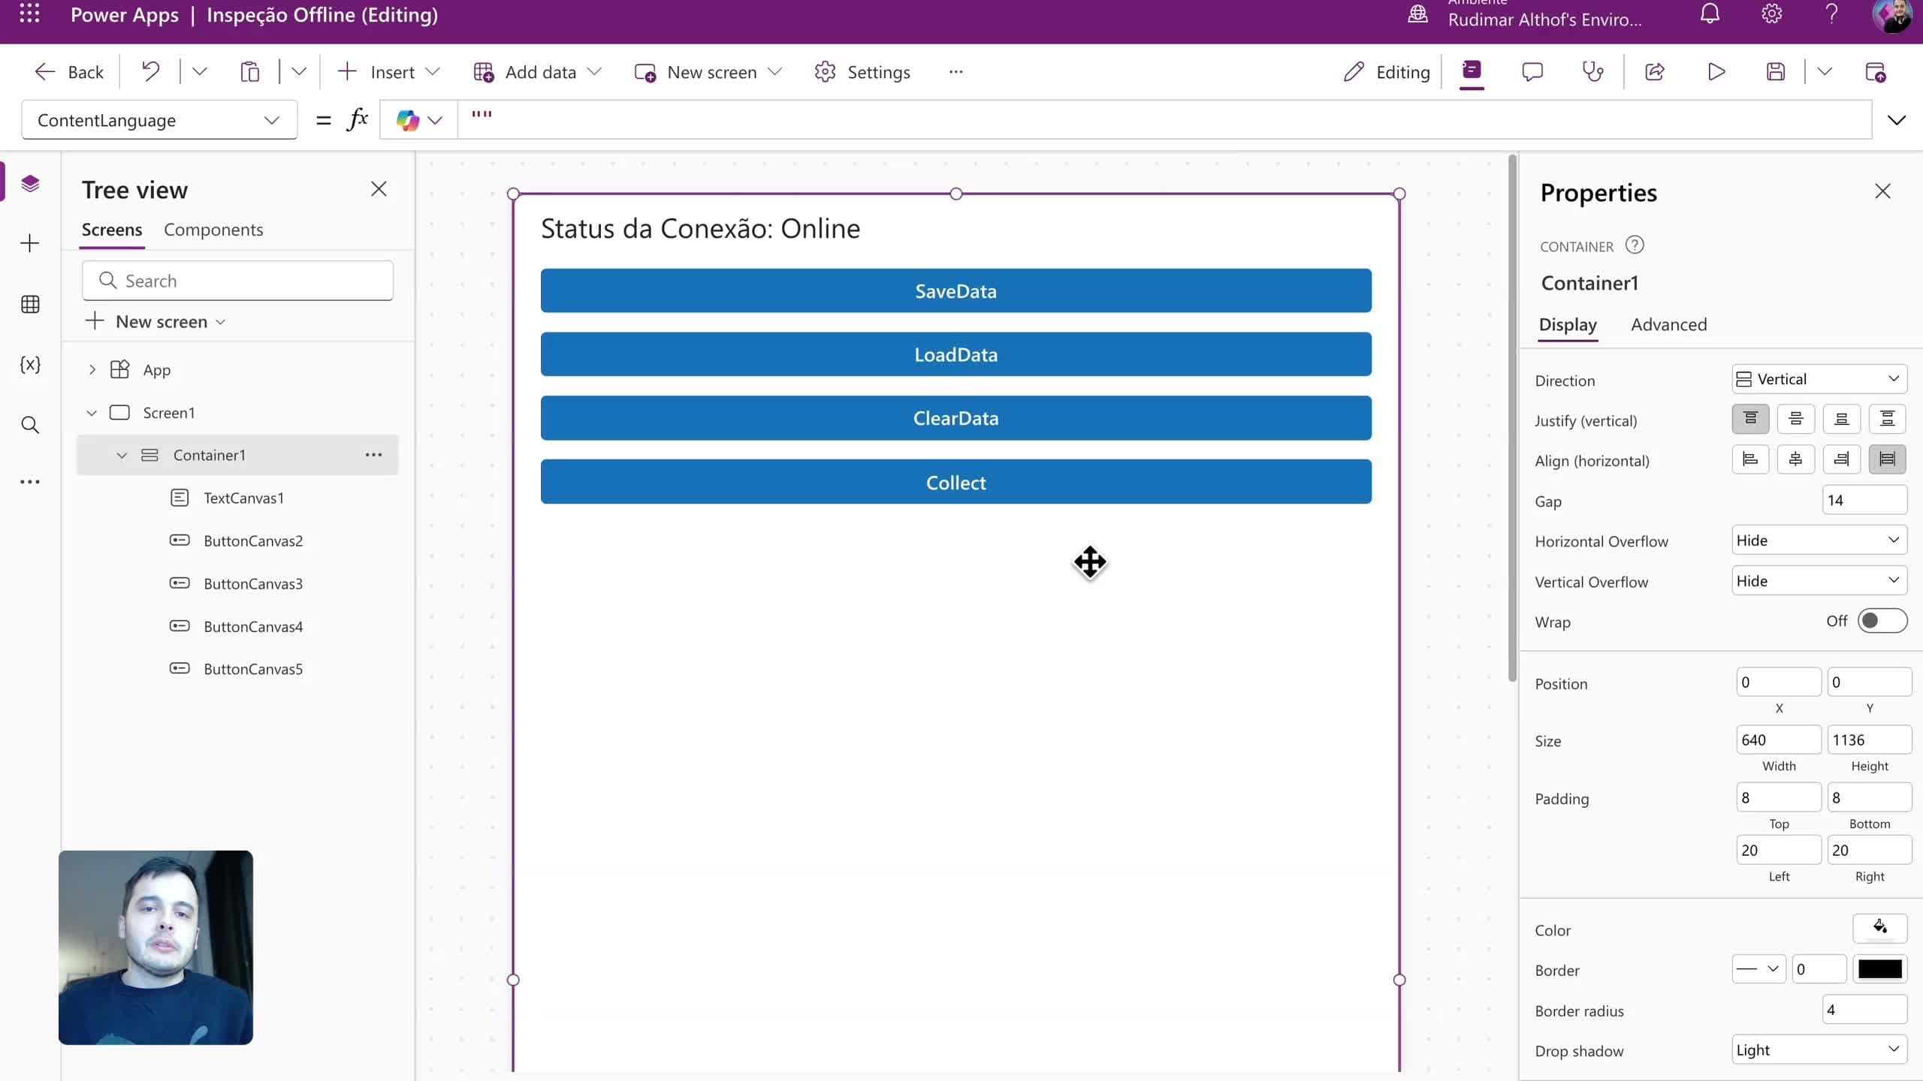Preview the app with the play icon
This screenshot has height=1081, width=1923.
[x=1716, y=71]
